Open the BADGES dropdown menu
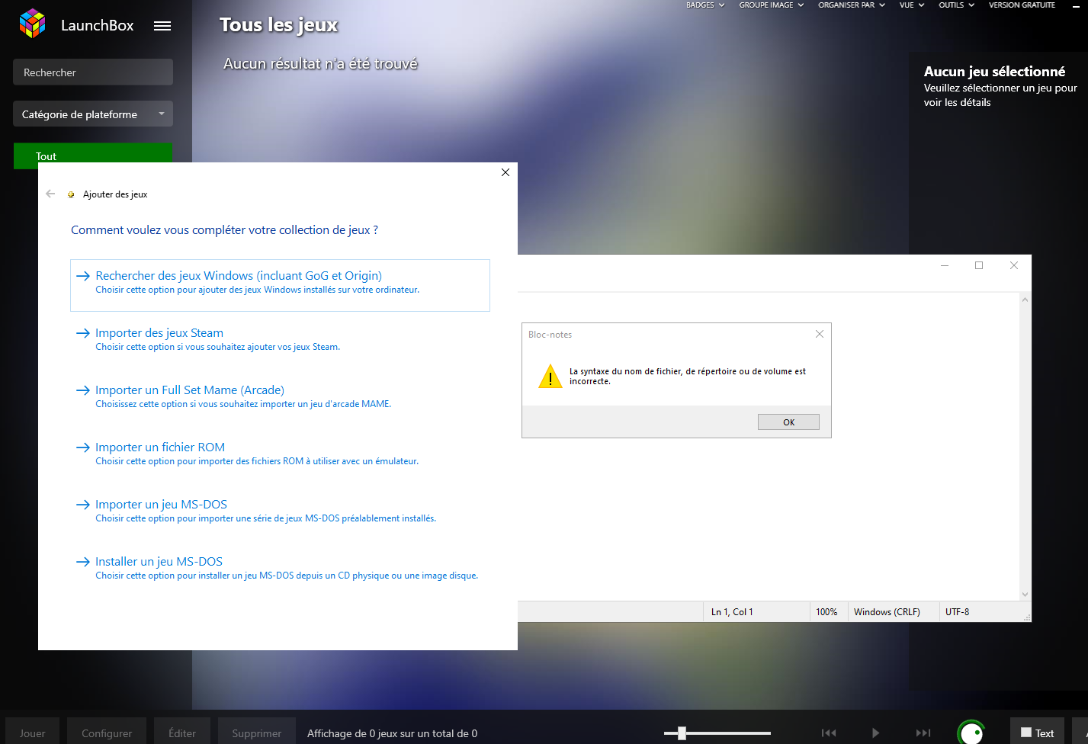The image size is (1088, 744). point(705,5)
